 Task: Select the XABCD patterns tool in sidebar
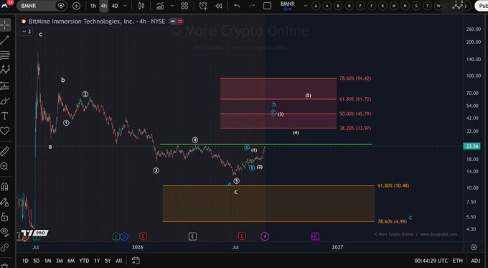(x=5, y=70)
